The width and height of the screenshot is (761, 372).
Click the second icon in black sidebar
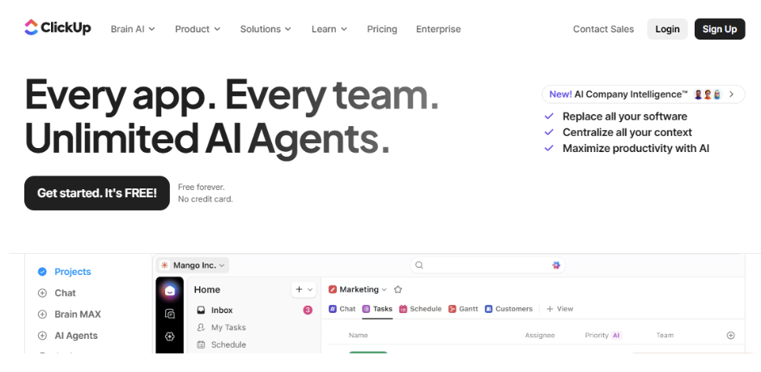click(x=169, y=314)
